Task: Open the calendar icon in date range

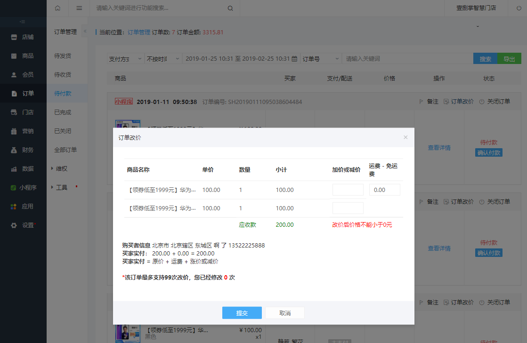Action: (x=294, y=59)
